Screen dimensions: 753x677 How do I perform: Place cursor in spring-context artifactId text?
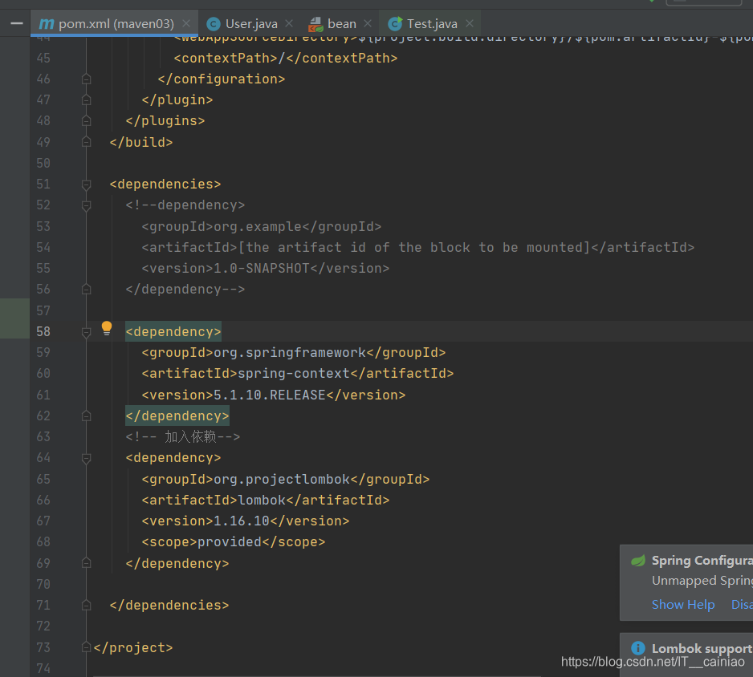pyautogui.click(x=294, y=373)
